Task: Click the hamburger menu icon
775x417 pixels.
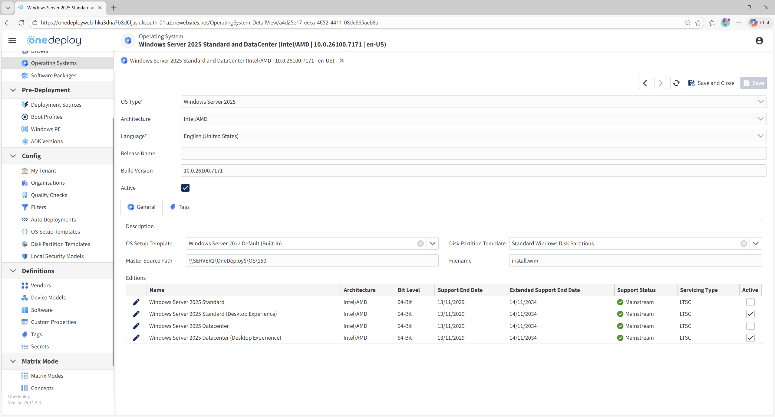Action: (x=12, y=40)
